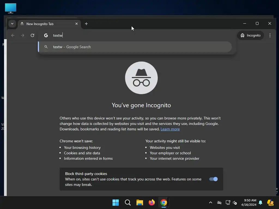
Task: Click the 'Your internet service provider' bullet
Action: 174,158
